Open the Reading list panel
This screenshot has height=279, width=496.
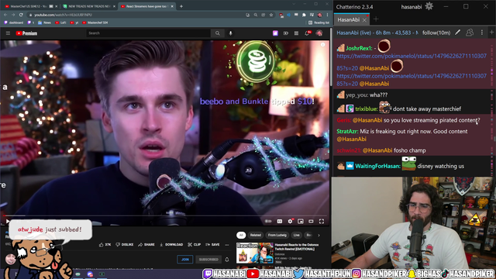[319, 22]
